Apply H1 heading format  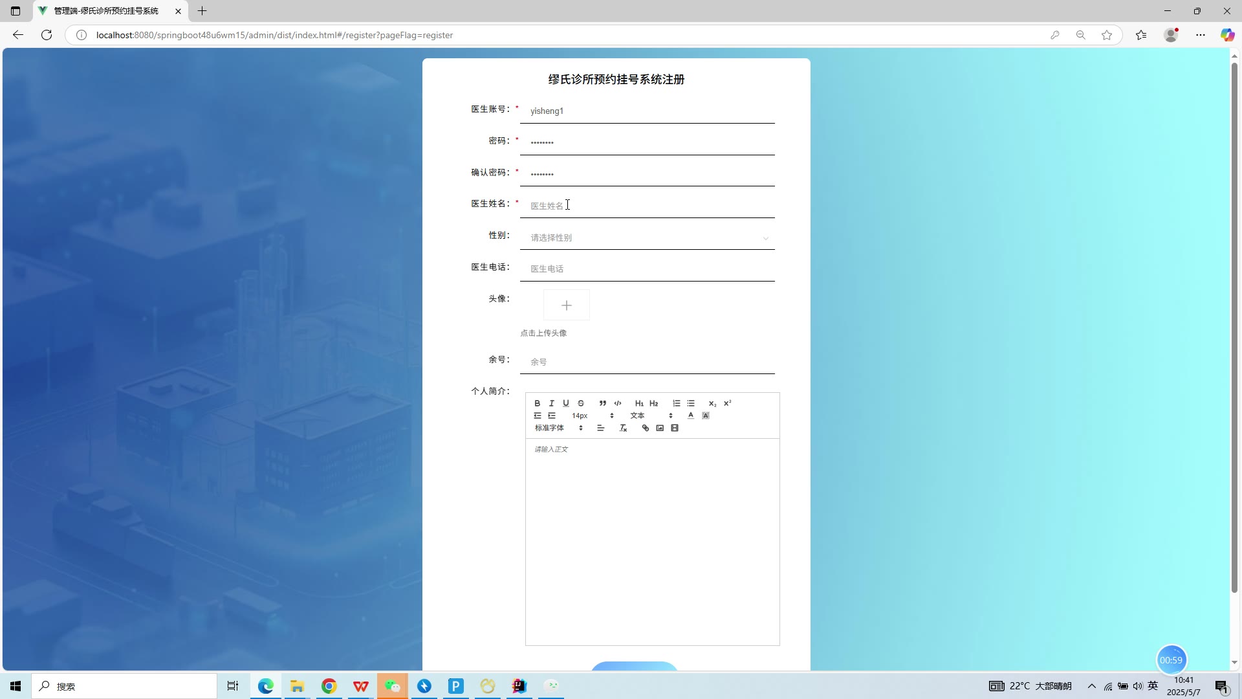[x=639, y=403]
